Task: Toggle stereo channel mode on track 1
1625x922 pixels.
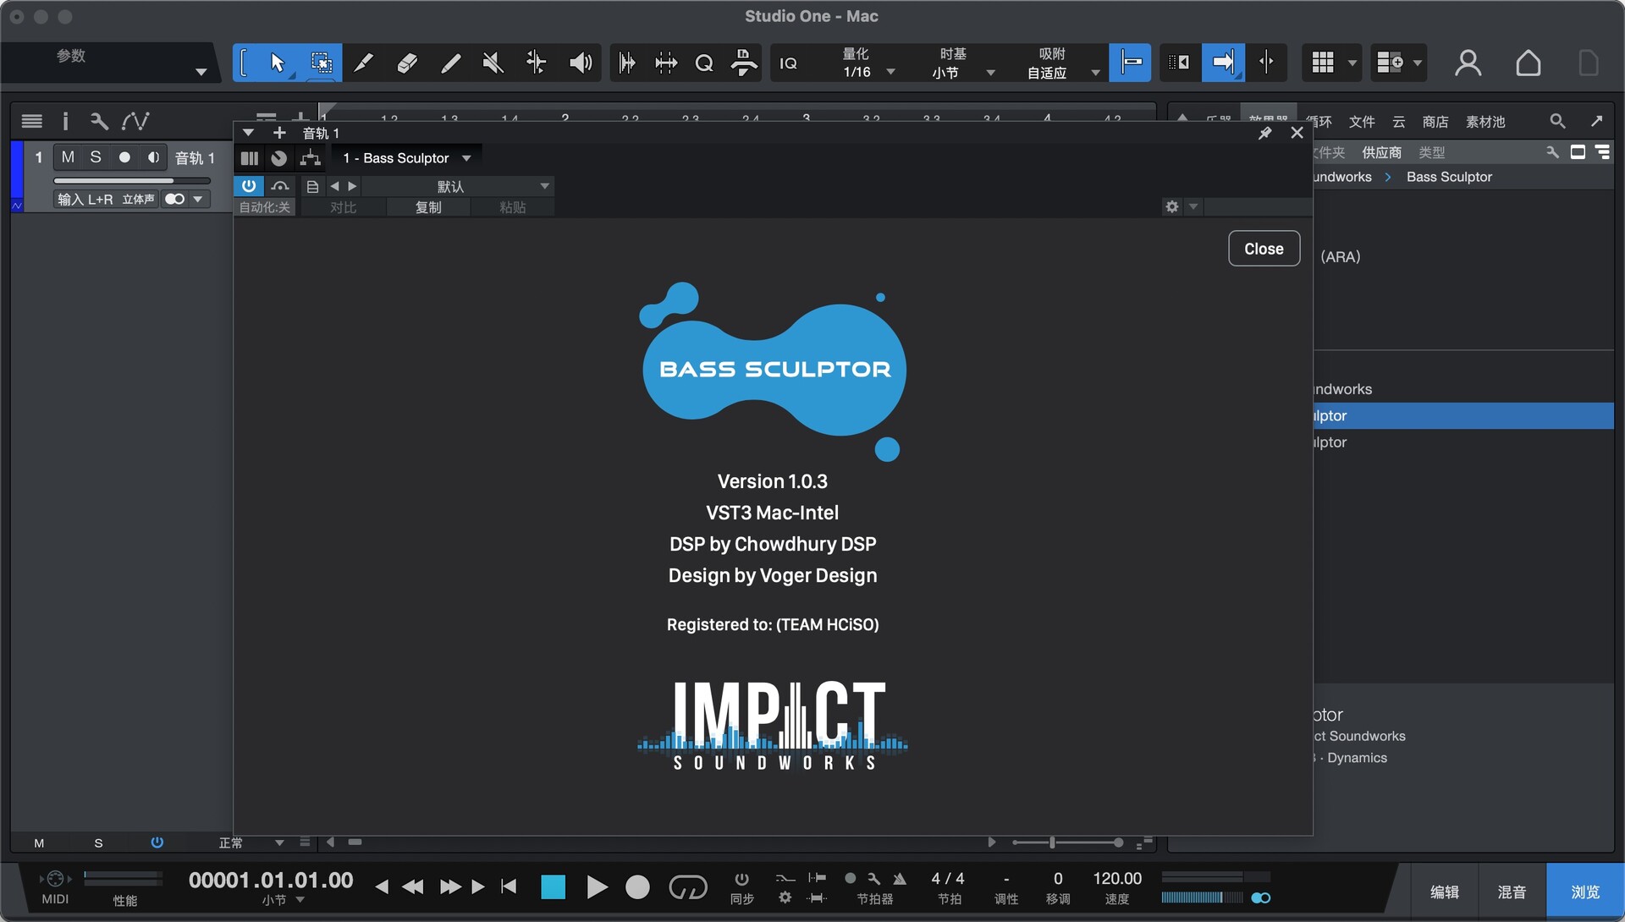Action: click(x=175, y=199)
